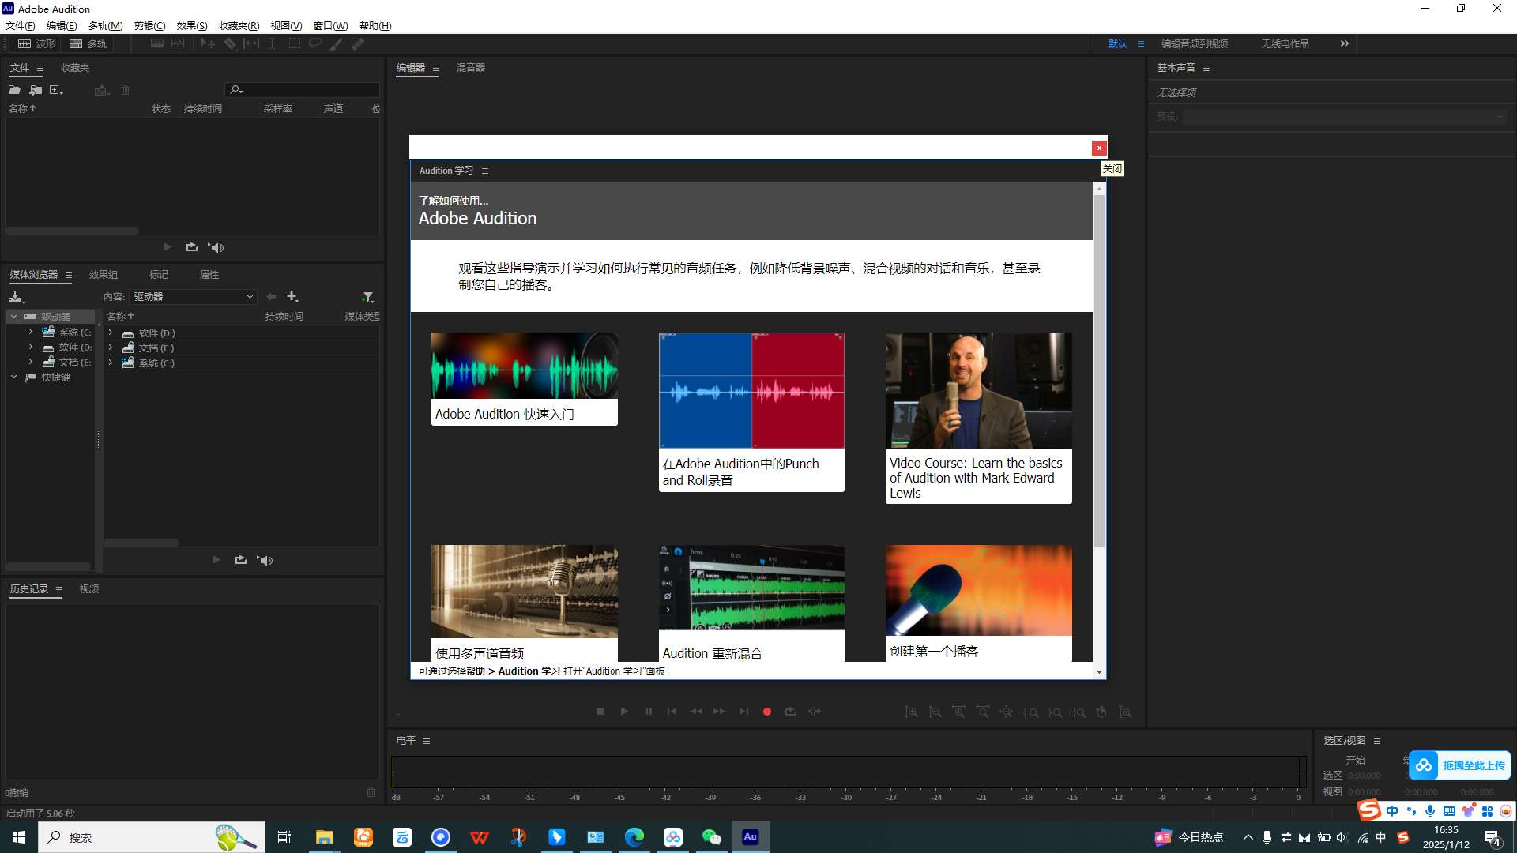Expand 文档 (E:) row in contents list
The width and height of the screenshot is (1517, 853).
pyautogui.click(x=111, y=348)
